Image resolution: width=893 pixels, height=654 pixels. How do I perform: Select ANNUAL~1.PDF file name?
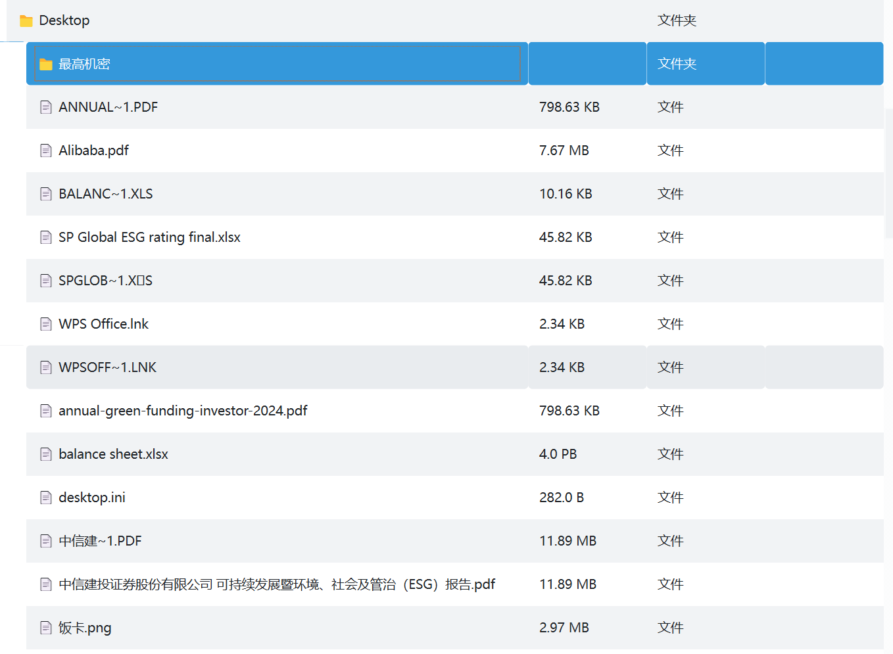coord(108,108)
